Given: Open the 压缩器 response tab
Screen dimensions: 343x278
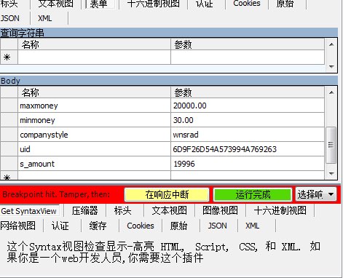Looking at the screenshot, I should (84, 210).
